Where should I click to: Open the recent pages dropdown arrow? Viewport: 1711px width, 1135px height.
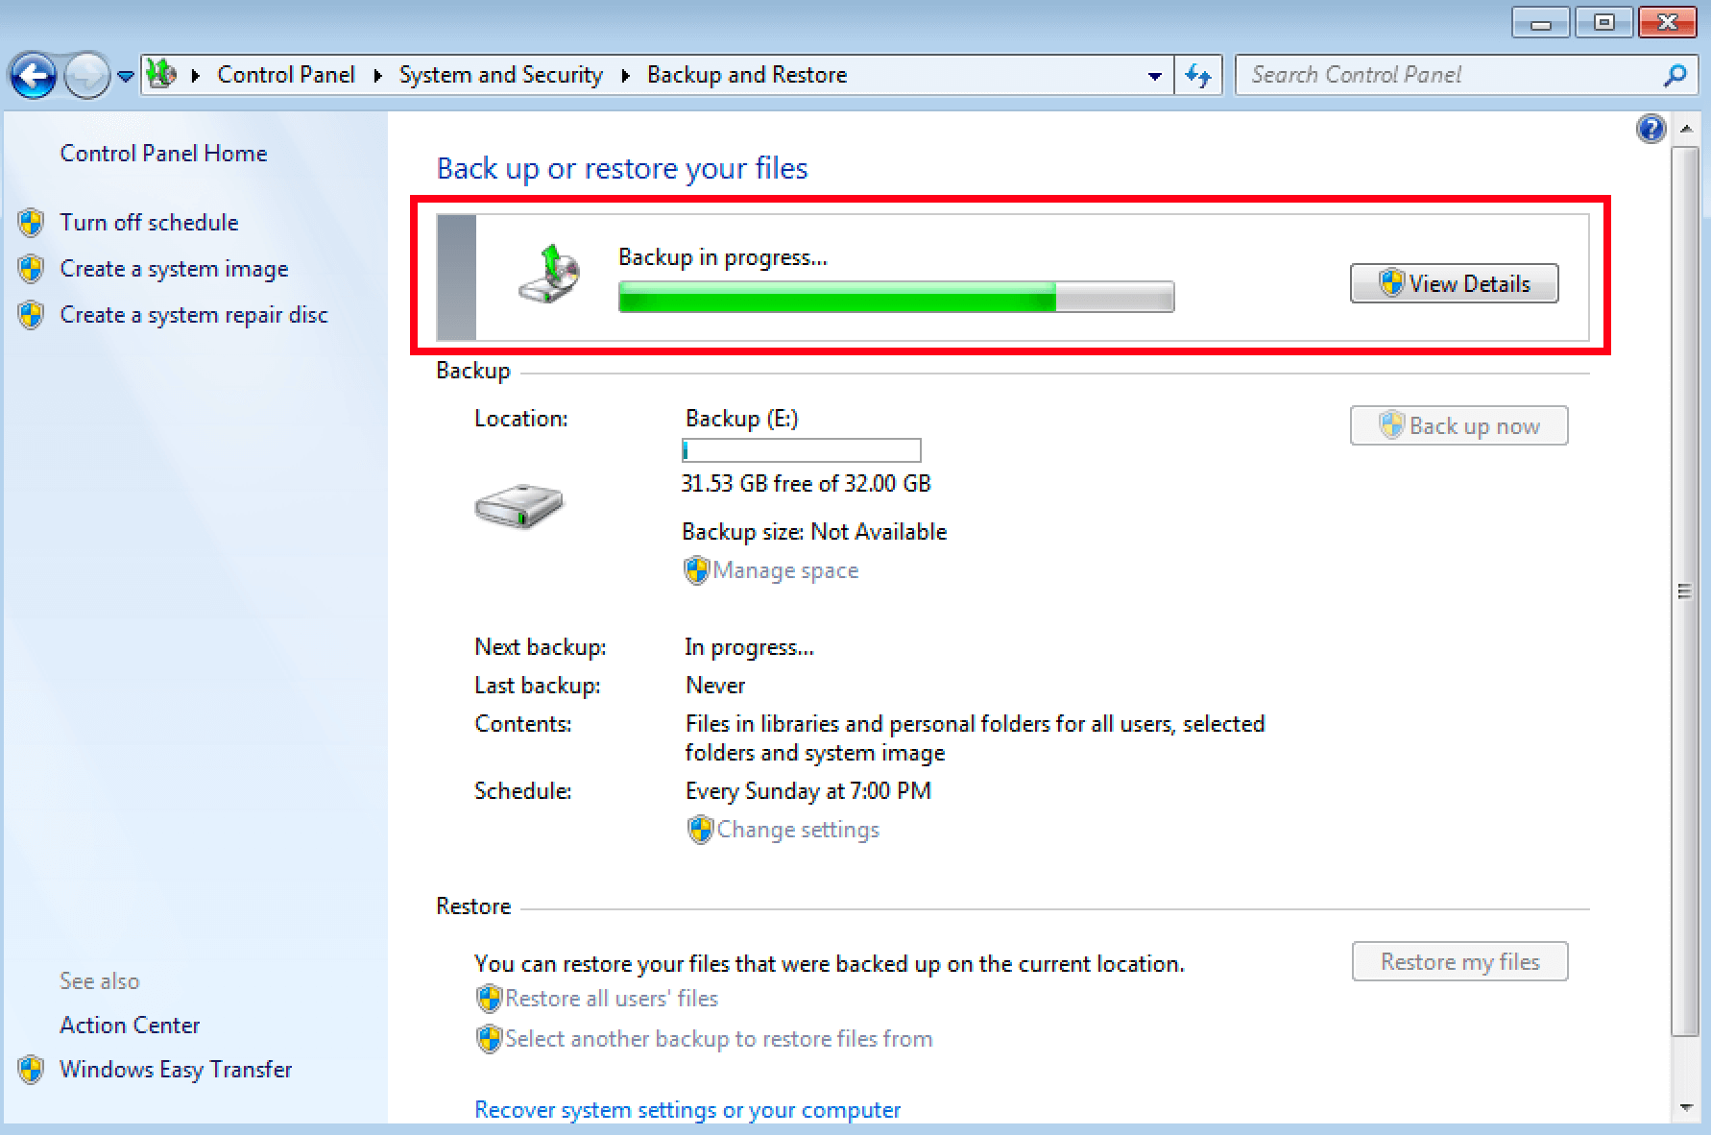[126, 76]
